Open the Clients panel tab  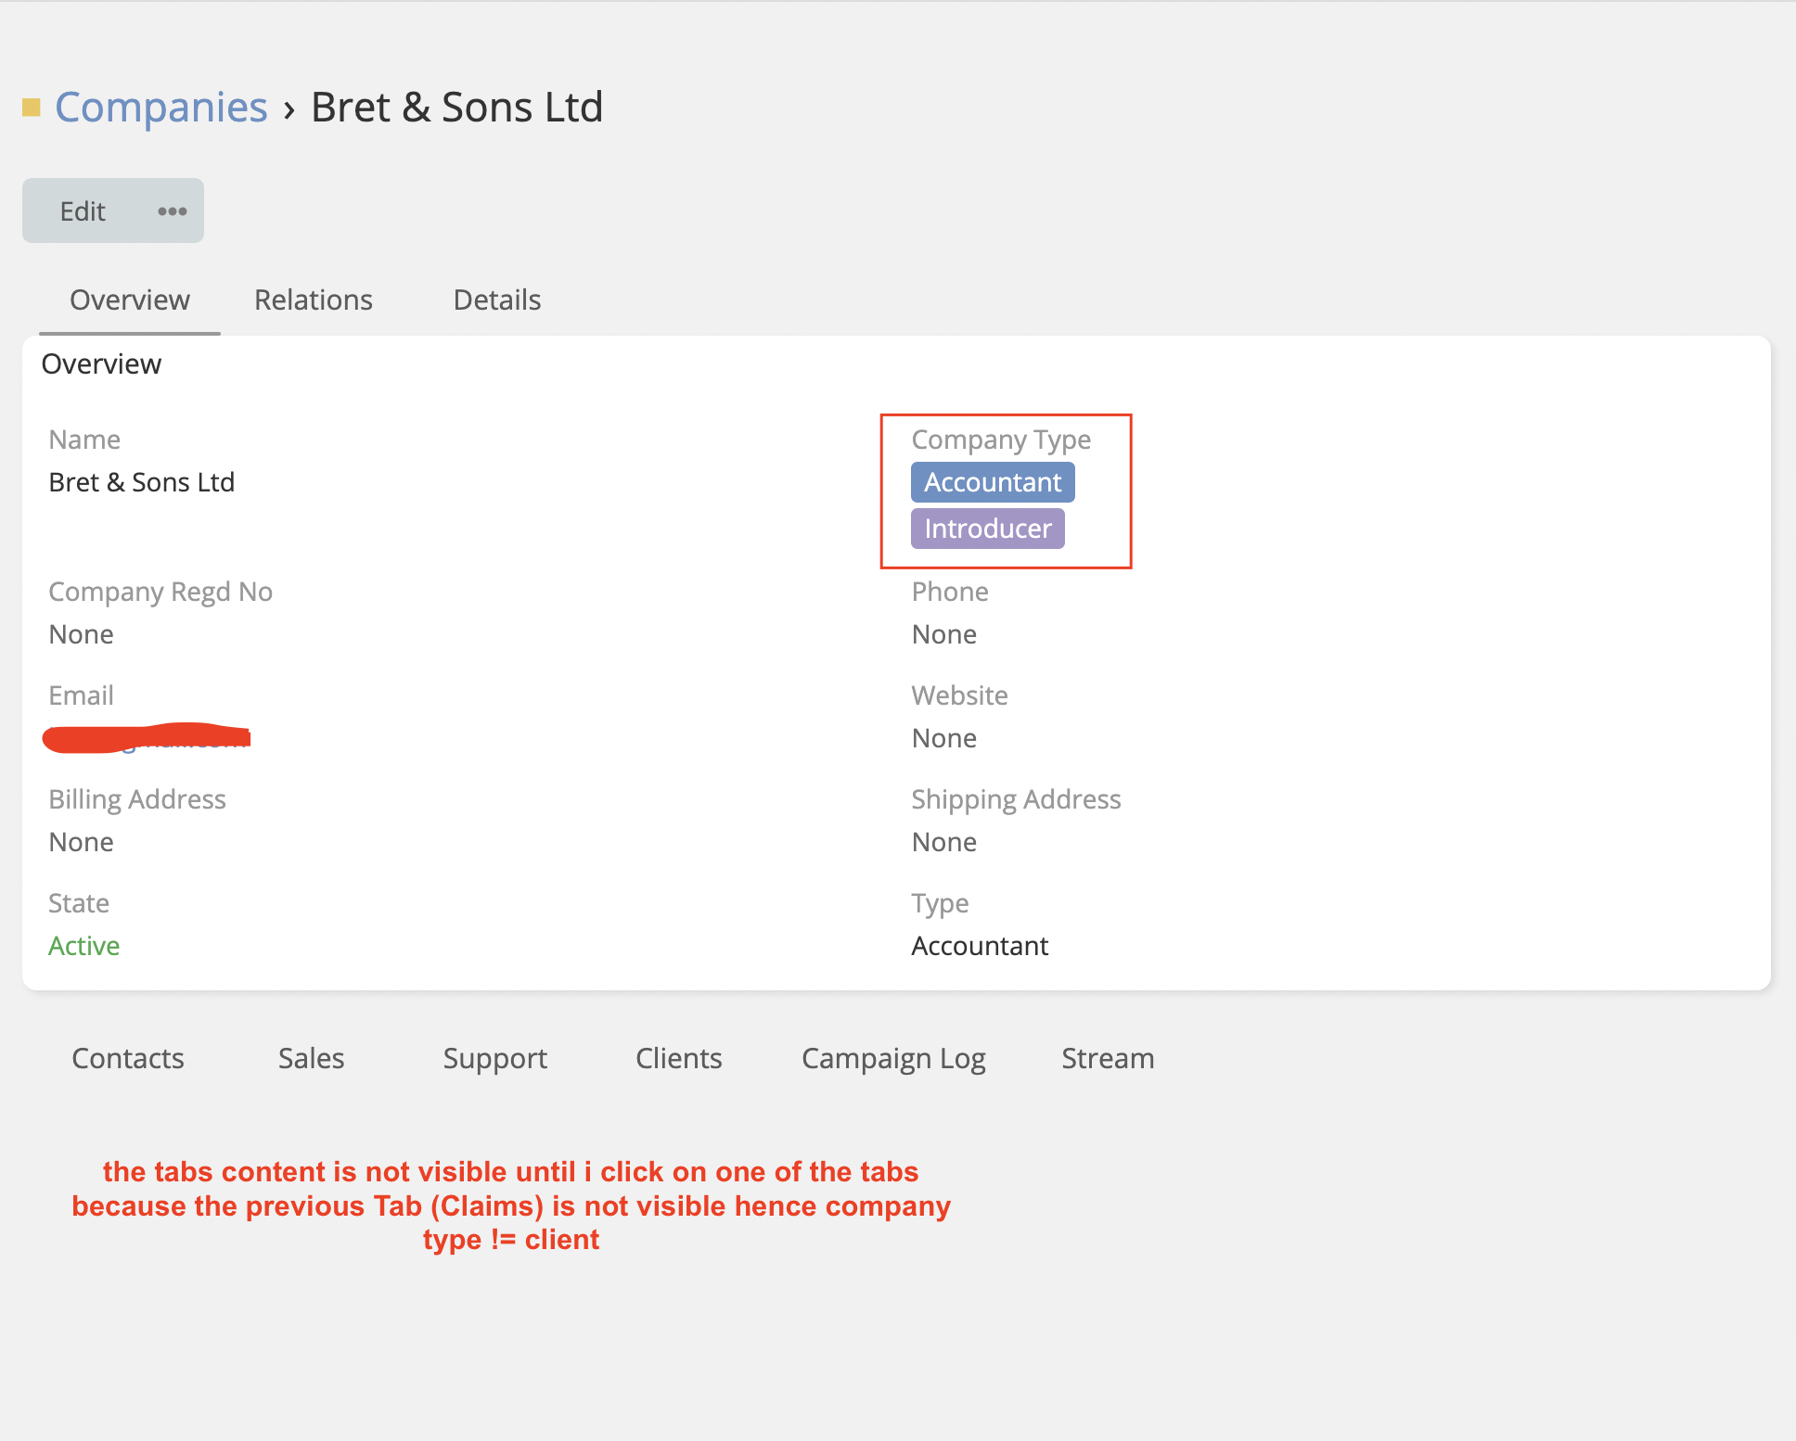678,1058
